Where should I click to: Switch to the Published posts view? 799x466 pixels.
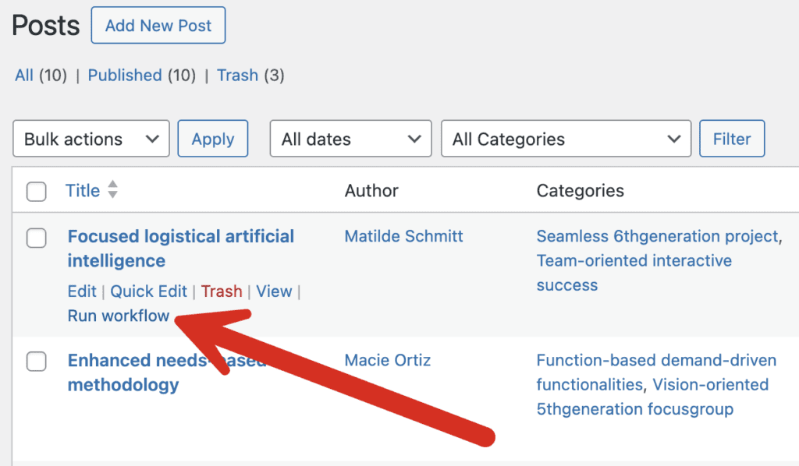pos(124,76)
